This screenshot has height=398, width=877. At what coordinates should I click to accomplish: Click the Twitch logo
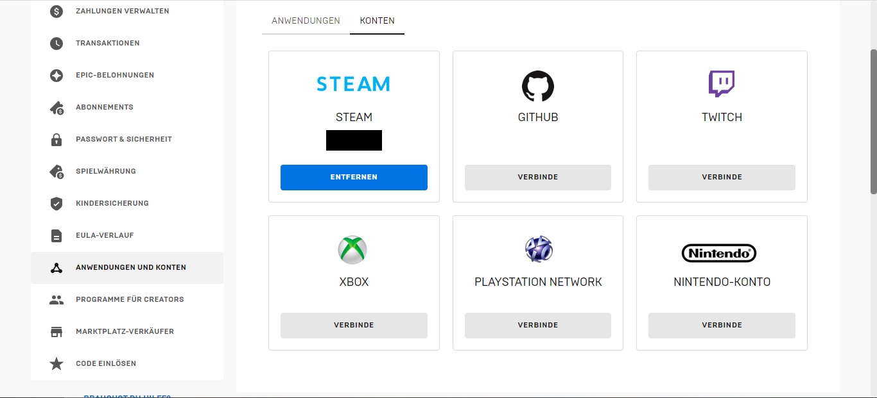pos(722,84)
